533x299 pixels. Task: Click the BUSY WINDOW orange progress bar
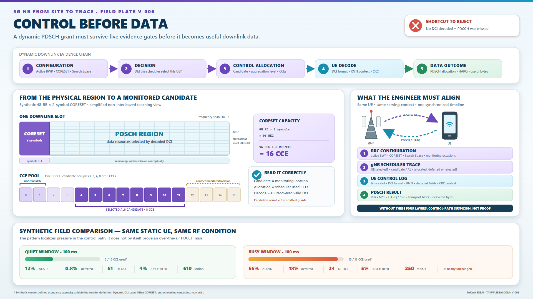[x=296, y=259]
